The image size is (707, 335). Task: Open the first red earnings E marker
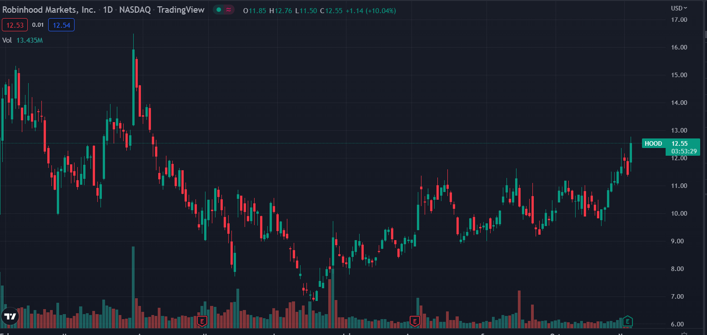point(202,321)
